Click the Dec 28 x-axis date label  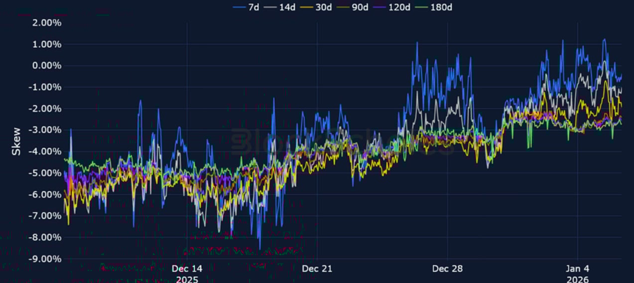447,269
